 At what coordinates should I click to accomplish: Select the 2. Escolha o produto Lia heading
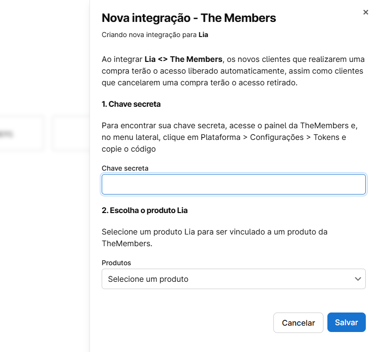[x=144, y=211]
